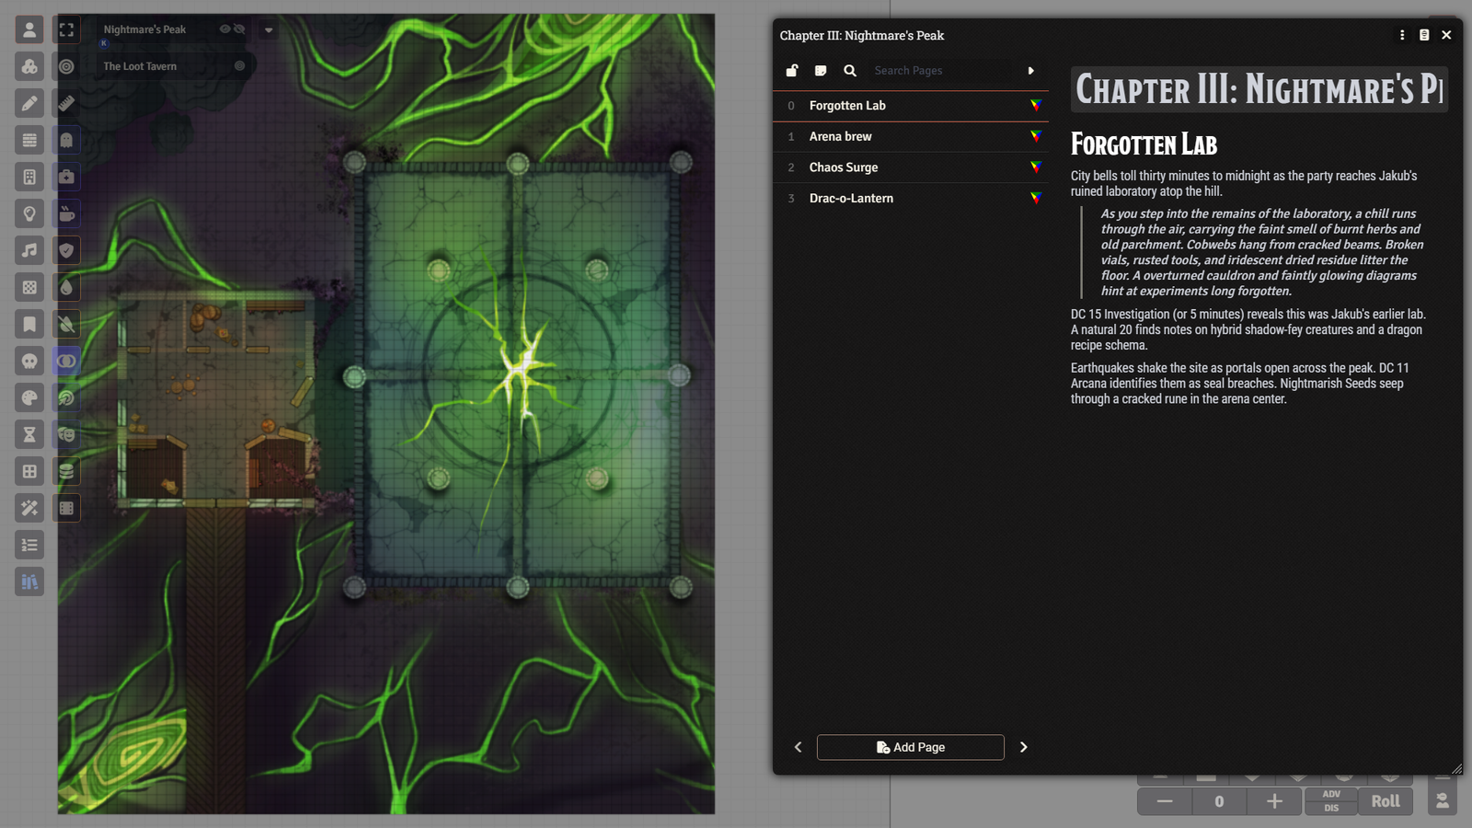Decrease dice modifier with minus button
Screen dimensions: 1472x828
pyautogui.click(x=1165, y=801)
